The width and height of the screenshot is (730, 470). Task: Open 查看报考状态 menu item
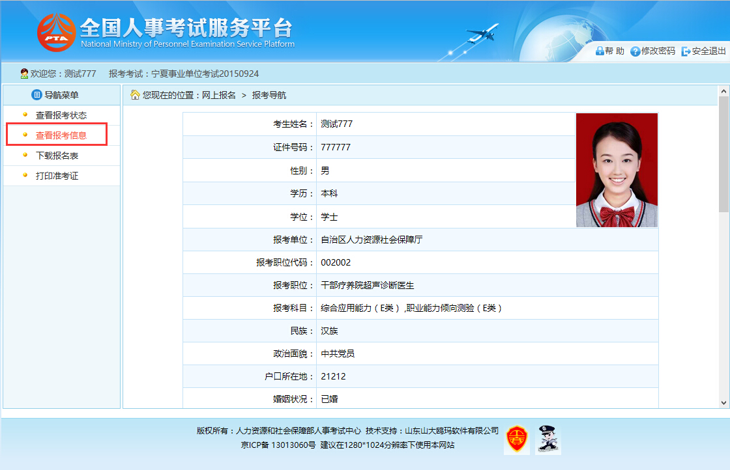pyautogui.click(x=61, y=115)
